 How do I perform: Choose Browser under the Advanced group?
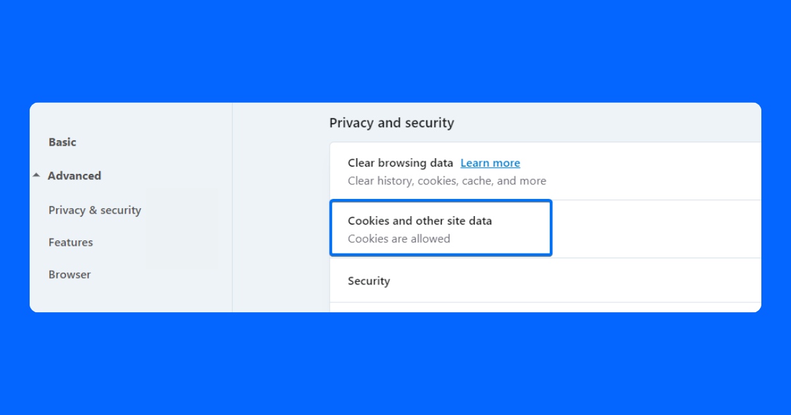(x=69, y=274)
